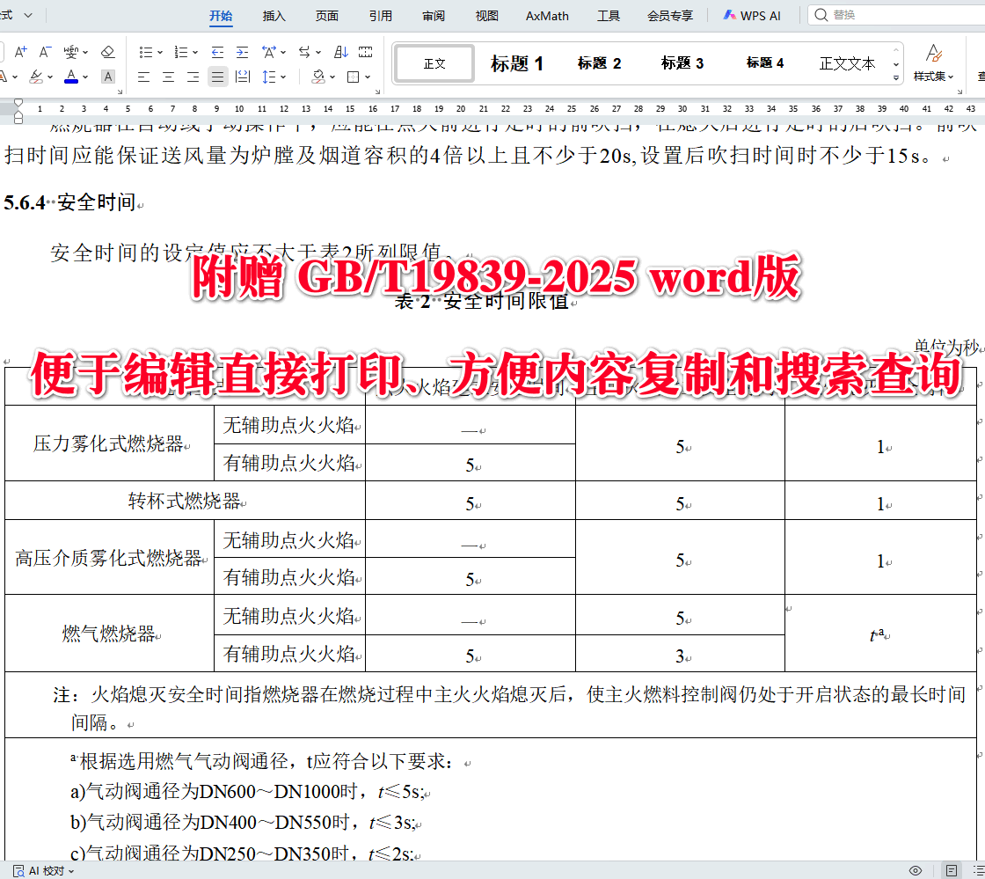Apply the 标题 1 heading style
Screen dimensions: 985x879
[x=517, y=62]
